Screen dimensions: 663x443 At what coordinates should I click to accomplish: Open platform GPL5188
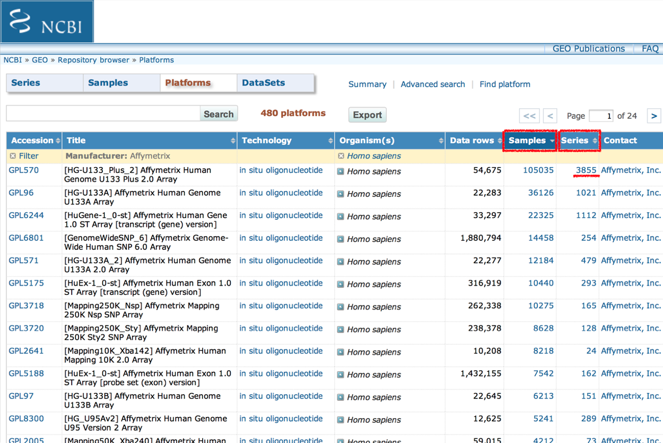(26, 373)
